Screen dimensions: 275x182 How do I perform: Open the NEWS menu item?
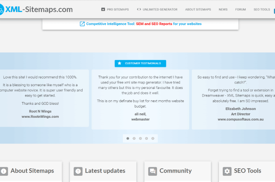pyautogui.click(x=223, y=10)
